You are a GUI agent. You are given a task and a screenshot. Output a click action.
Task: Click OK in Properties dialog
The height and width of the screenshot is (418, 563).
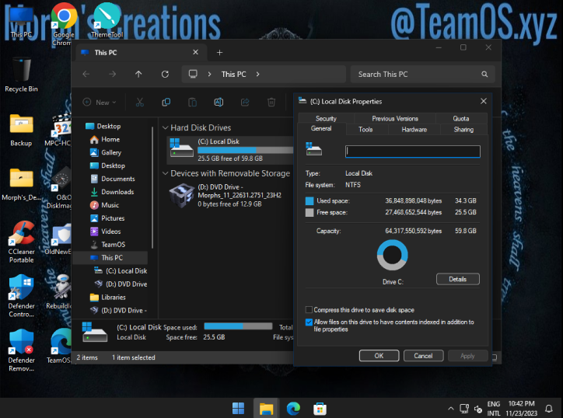click(379, 356)
